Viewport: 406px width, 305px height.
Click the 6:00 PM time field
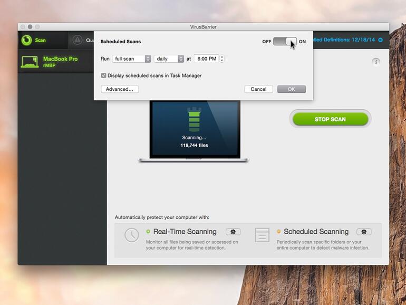(x=206, y=59)
